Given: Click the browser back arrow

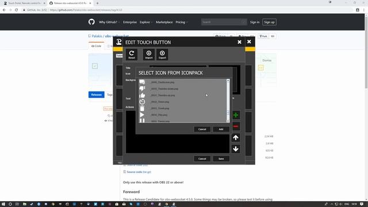Looking at the screenshot, I should point(4,10).
